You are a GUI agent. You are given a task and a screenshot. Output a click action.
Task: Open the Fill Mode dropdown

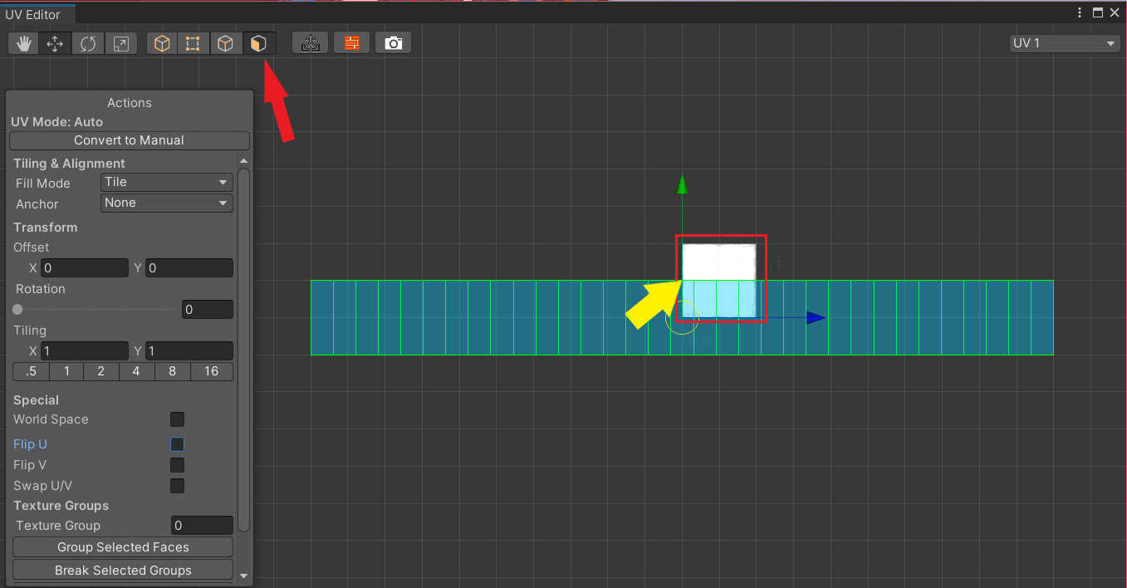166,183
